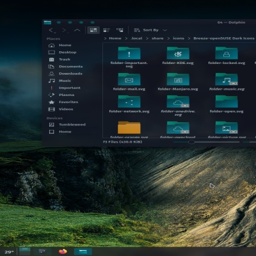Select folder-important.svg icon
256x256 pixels.
pos(129,53)
